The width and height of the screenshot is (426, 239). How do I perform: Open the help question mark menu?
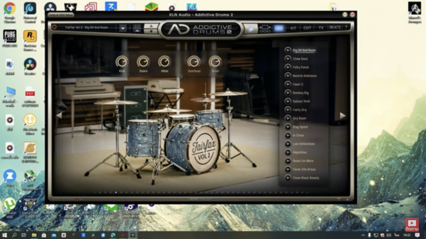click(346, 27)
